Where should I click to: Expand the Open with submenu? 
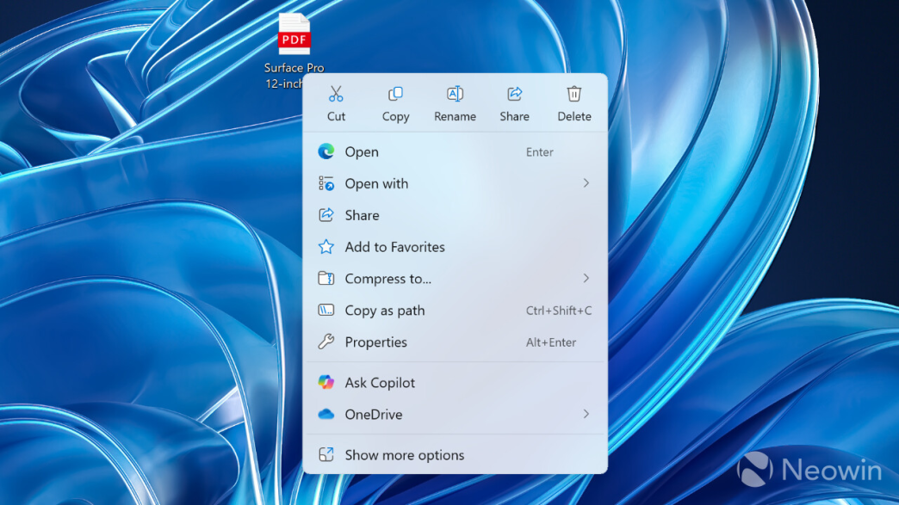click(586, 183)
